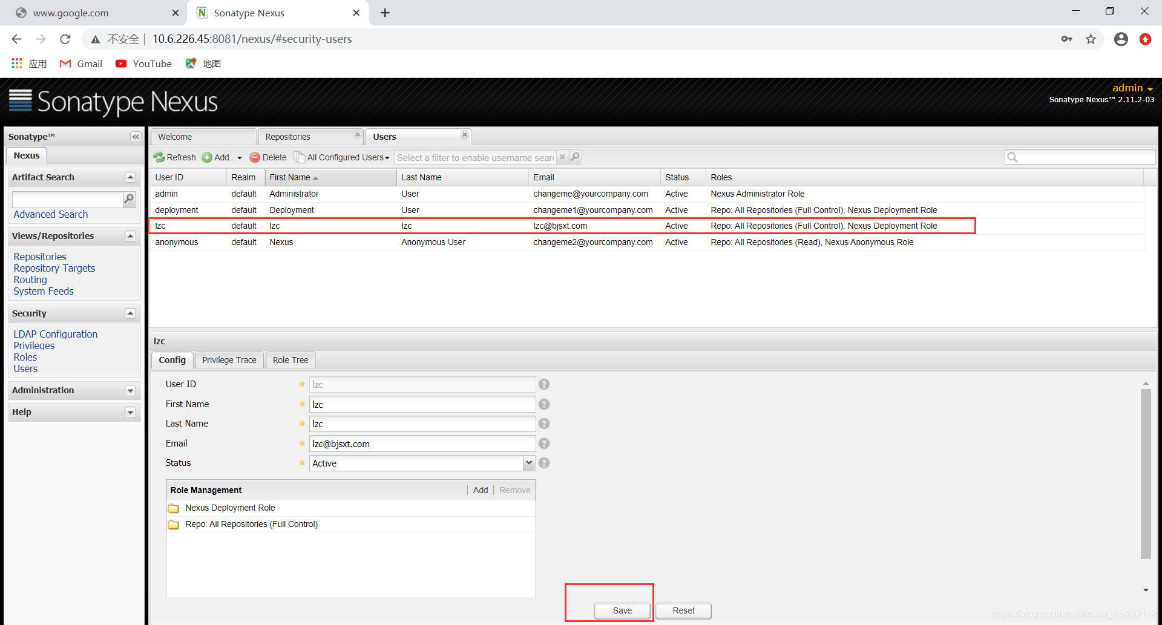
Task: Open All Configured Users filter dropdown
Action: click(342, 157)
